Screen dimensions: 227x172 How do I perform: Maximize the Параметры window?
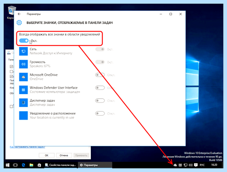tap(171, 14)
